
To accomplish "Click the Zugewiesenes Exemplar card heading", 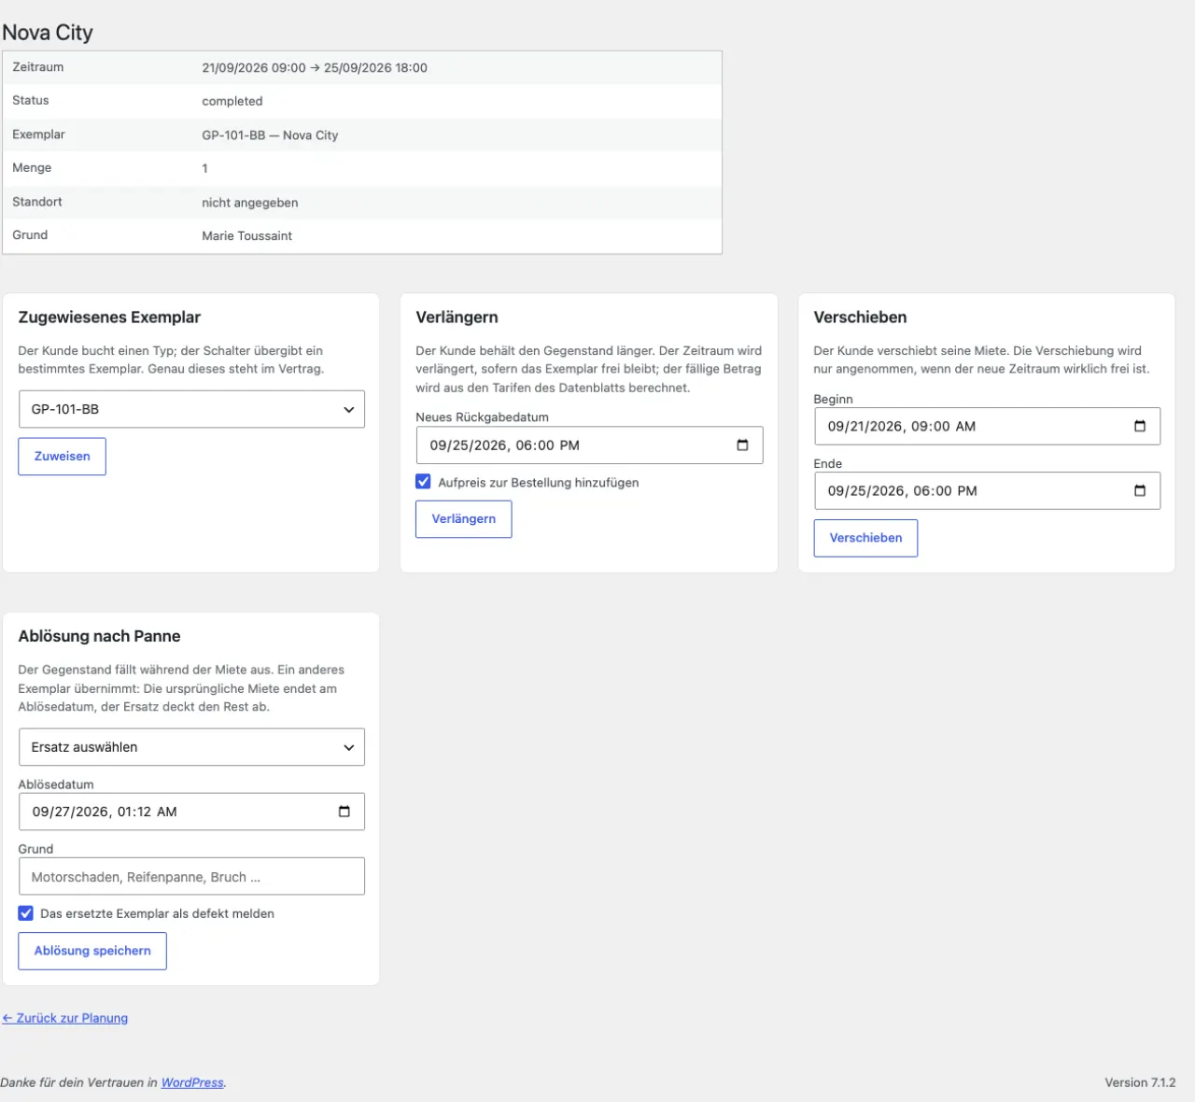I will tap(109, 318).
